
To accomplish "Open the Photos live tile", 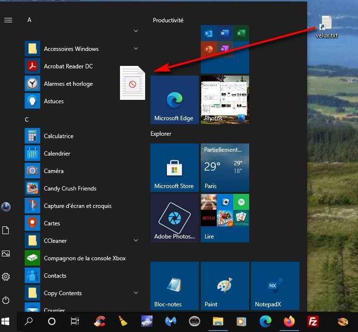I will coord(225,100).
